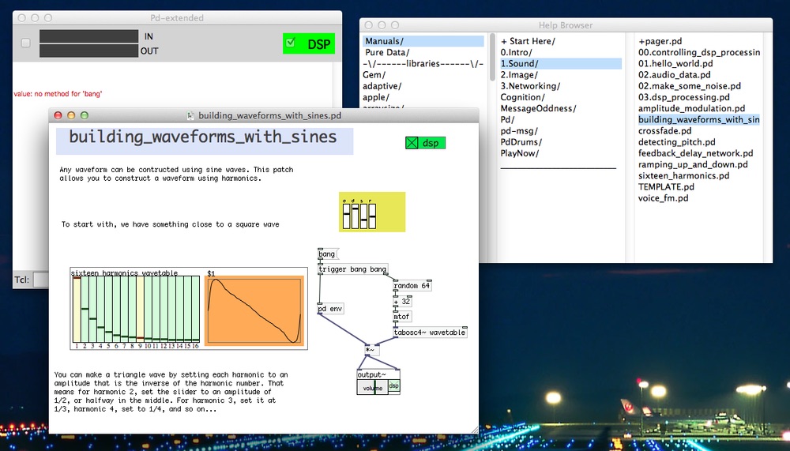The width and height of the screenshot is (790, 451).
Task: Open pd-msg/ folder
Action: point(519,131)
